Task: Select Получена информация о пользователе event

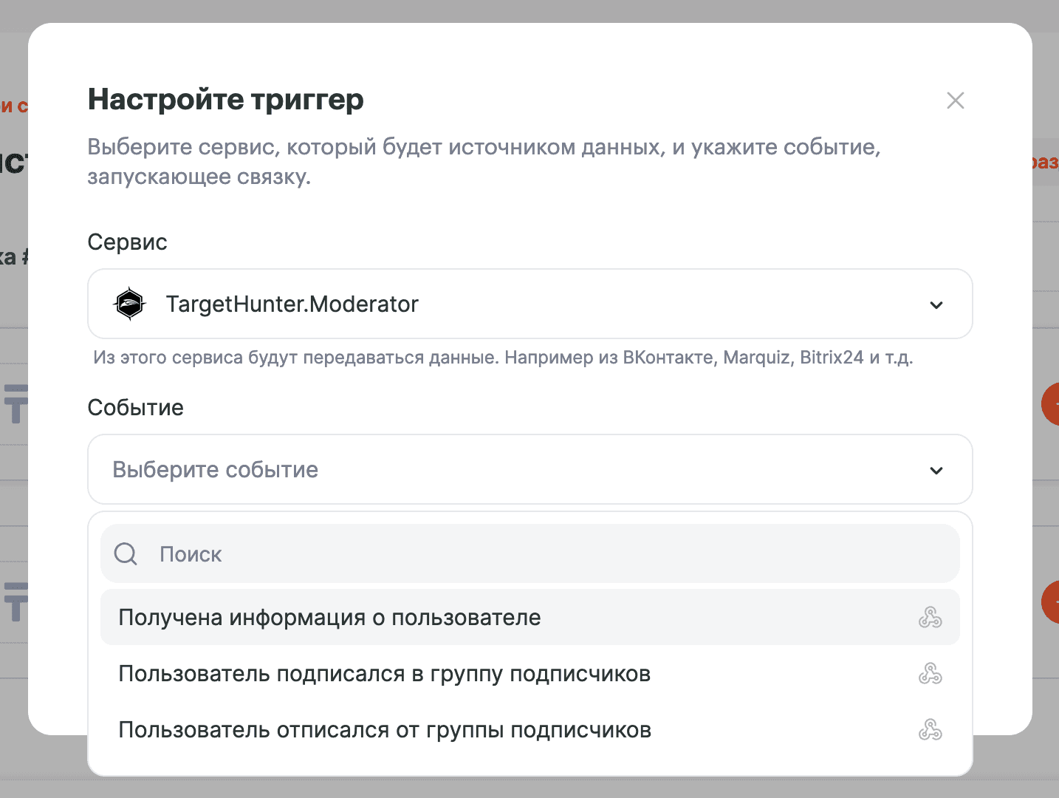Action: pyautogui.click(x=329, y=618)
